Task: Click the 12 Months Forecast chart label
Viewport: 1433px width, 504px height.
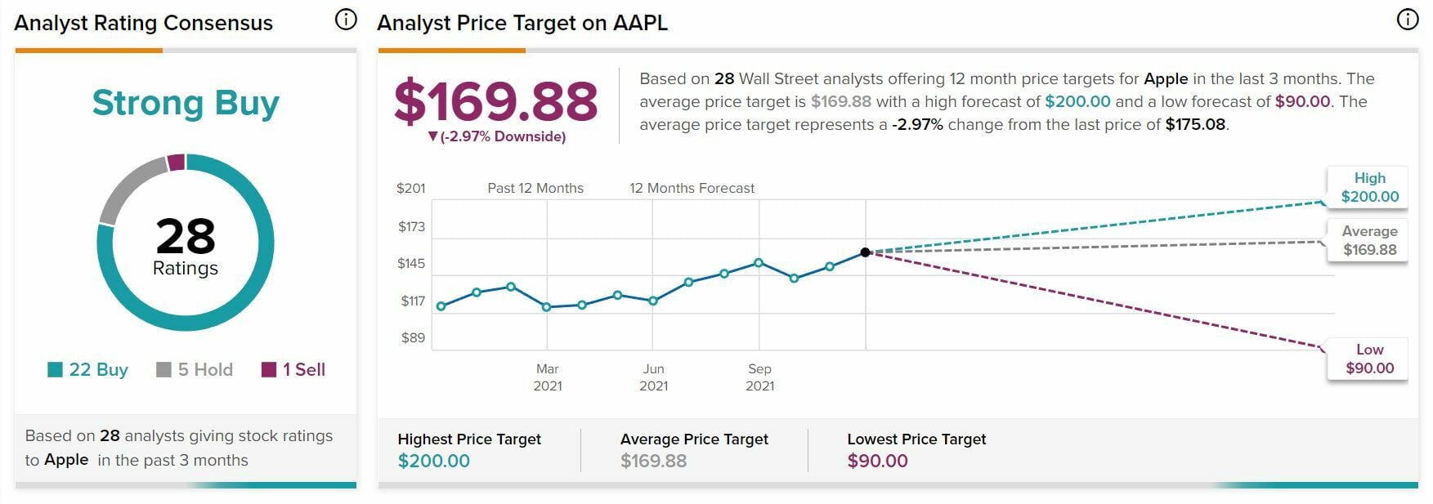Action: pyautogui.click(x=692, y=188)
